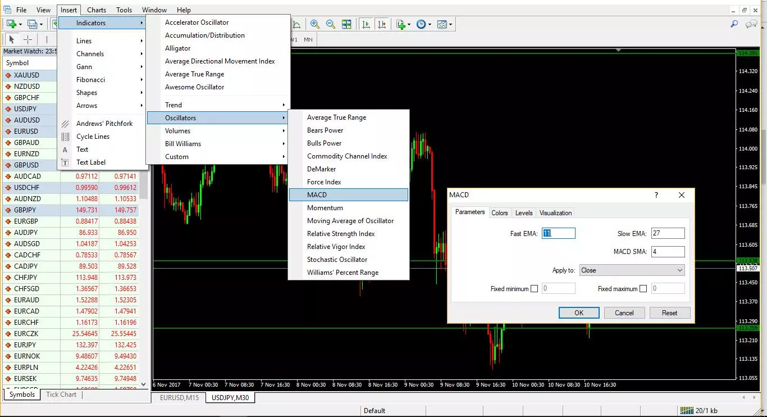Expand the Trend submenu
Viewport: 767px width, 417px height.
click(x=218, y=105)
